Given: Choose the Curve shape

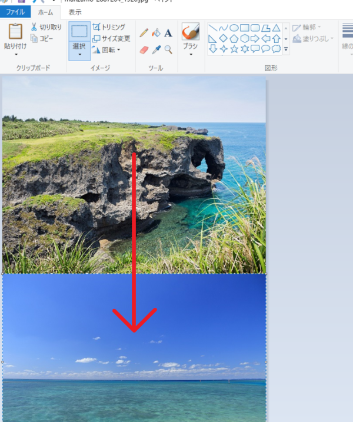Looking at the screenshot, I should (x=224, y=28).
